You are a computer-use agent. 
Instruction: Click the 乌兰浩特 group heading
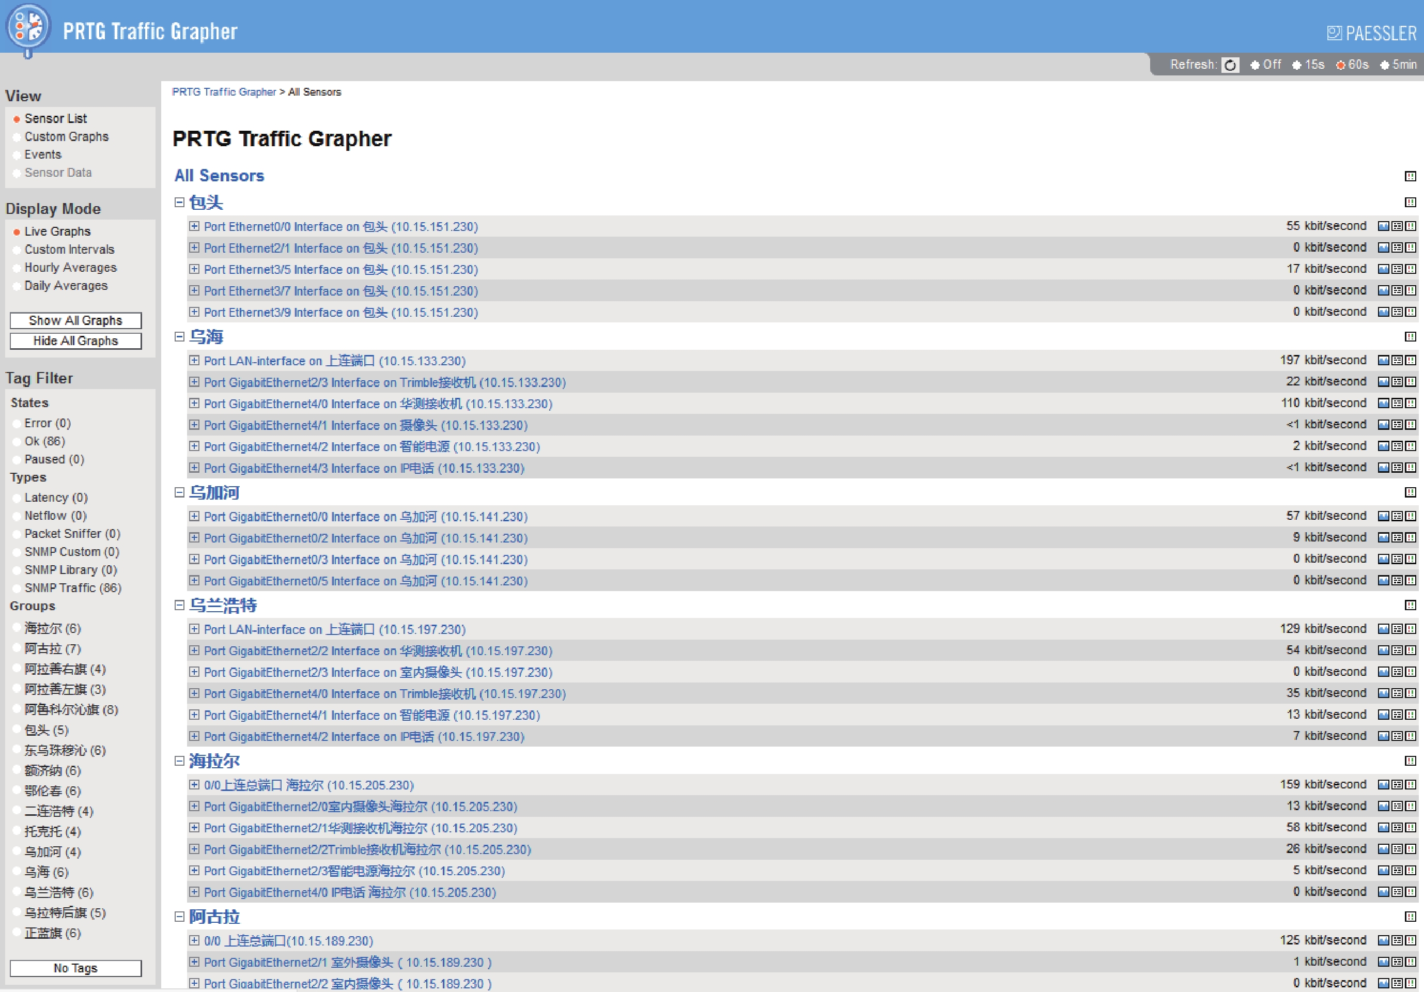(223, 605)
